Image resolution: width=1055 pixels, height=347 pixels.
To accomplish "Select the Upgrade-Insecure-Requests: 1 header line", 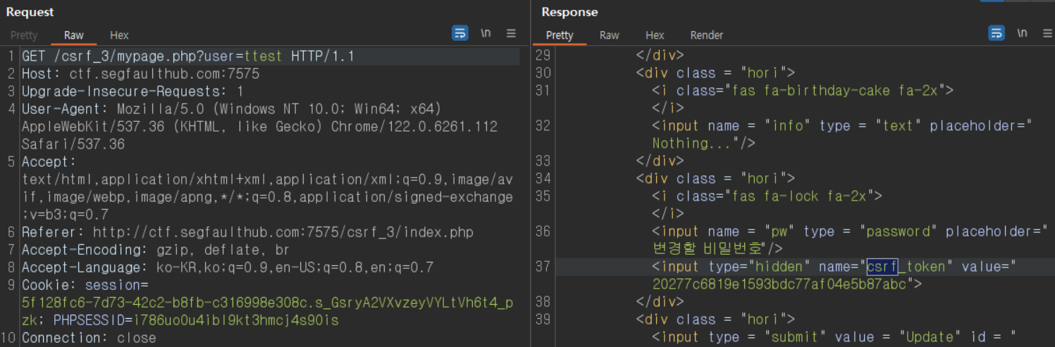I will point(132,91).
